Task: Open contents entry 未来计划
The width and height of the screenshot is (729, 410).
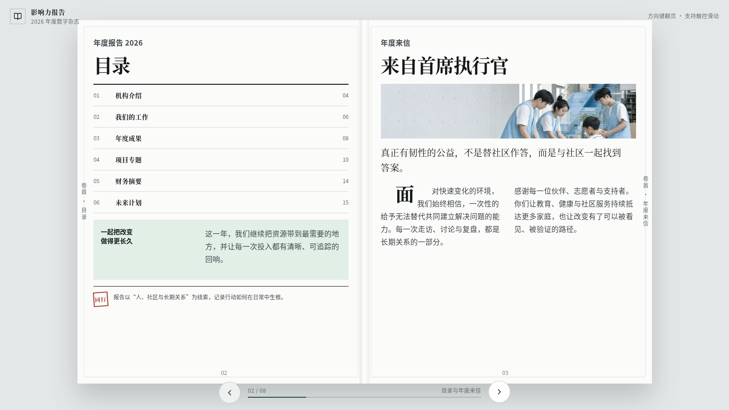Action: point(221,203)
